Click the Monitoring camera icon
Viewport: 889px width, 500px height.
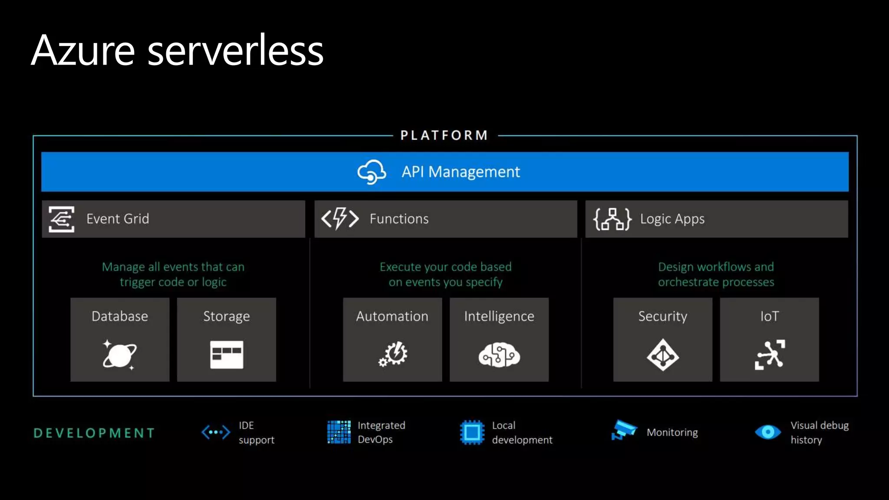624,430
